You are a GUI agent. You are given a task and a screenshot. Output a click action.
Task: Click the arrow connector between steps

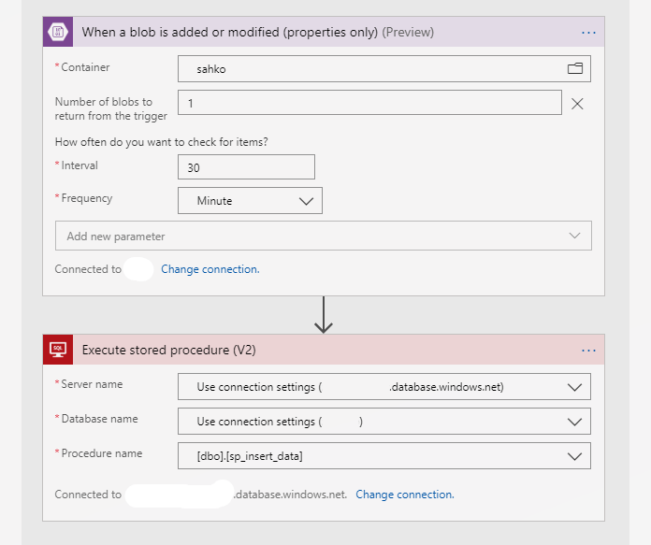324,315
